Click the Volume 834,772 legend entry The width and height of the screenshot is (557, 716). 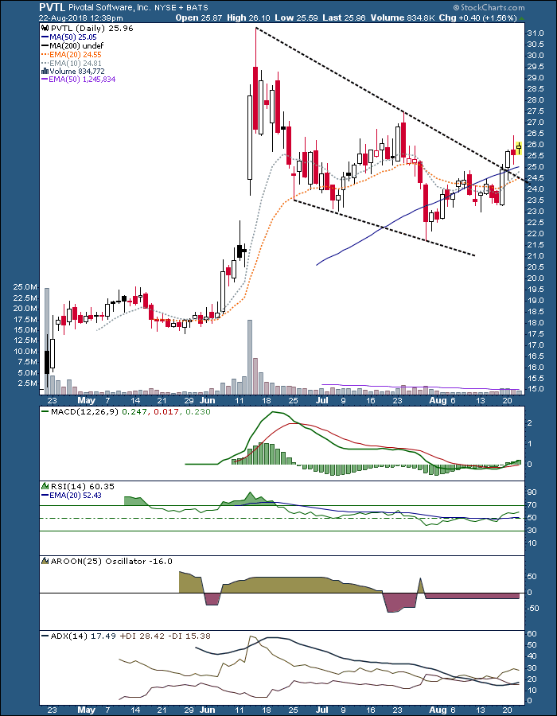click(76, 71)
